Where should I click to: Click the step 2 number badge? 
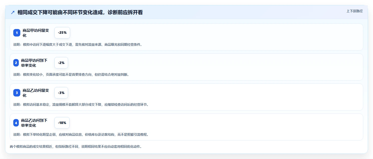(x=16, y=63)
